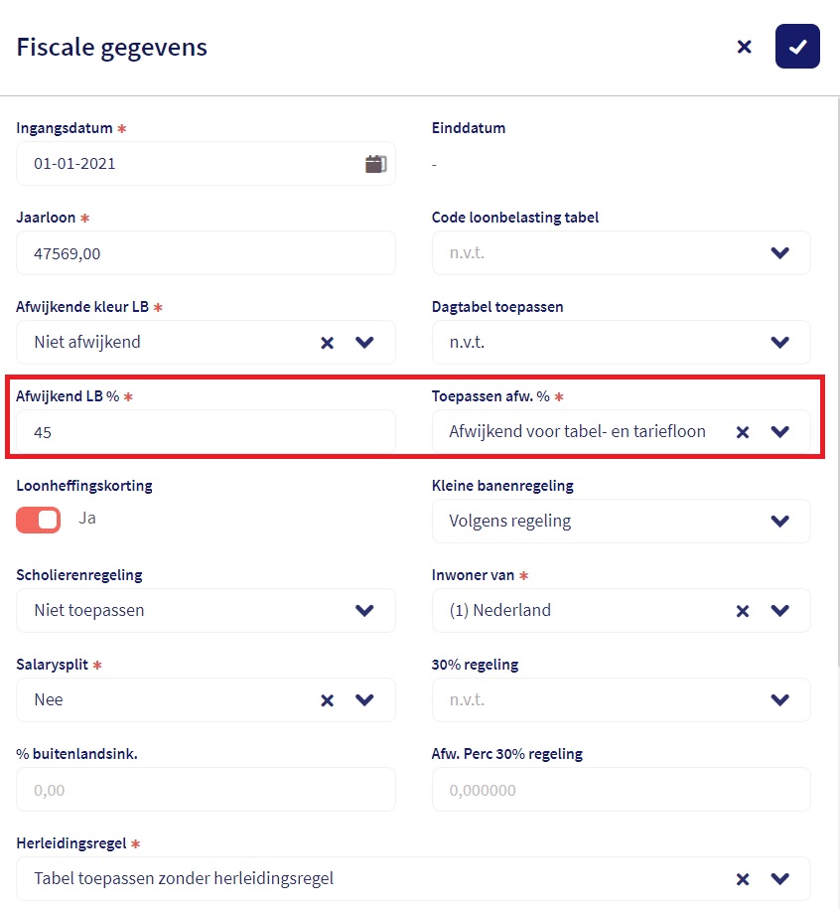Open the Afwijkende kleur LB dropdown arrow
This screenshot has height=909, width=840.
coord(364,343)
